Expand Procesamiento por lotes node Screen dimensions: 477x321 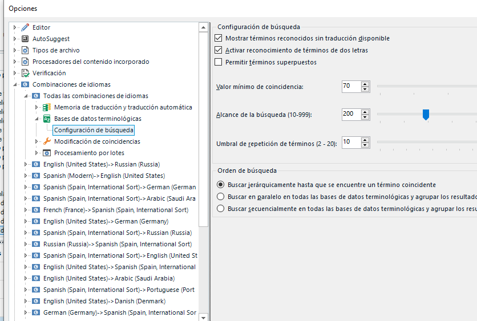click(36, 153)
